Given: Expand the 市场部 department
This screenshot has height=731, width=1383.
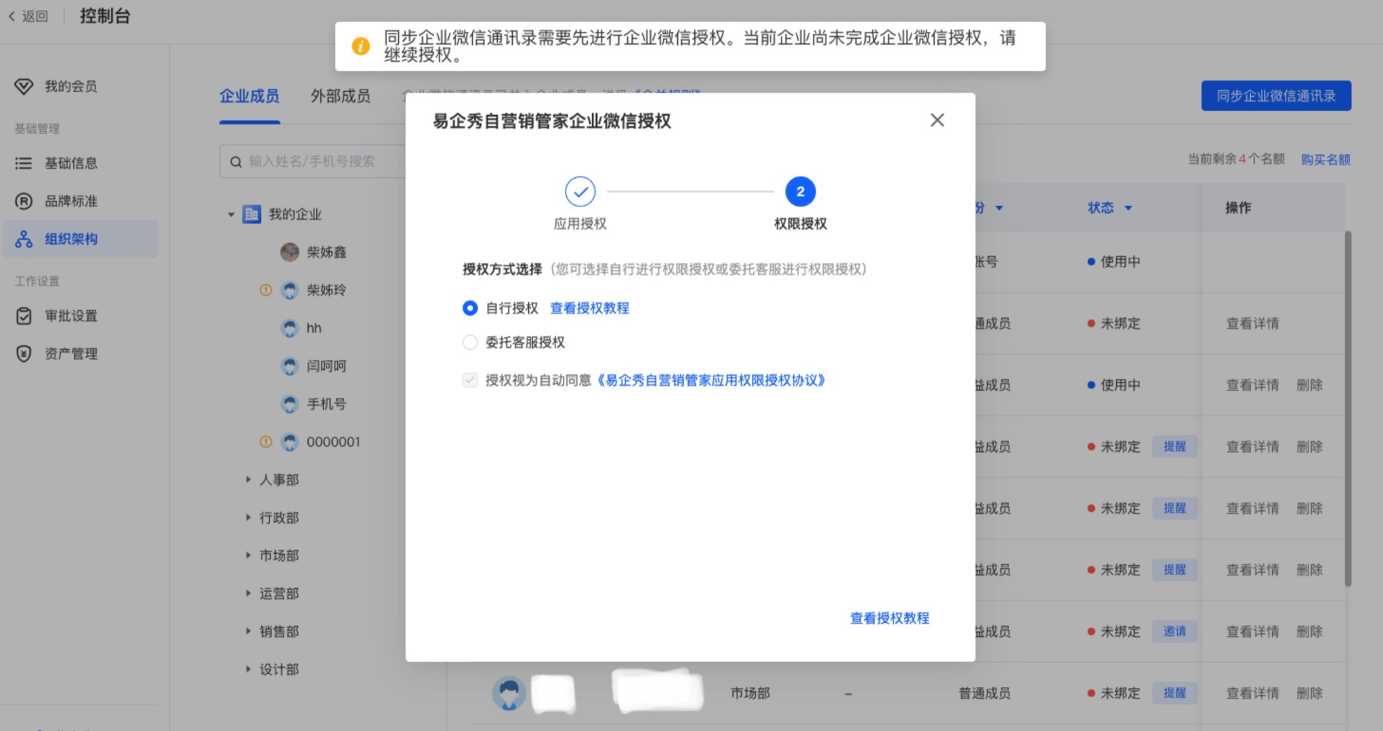Looking at the screenshot, I should 248,555.
